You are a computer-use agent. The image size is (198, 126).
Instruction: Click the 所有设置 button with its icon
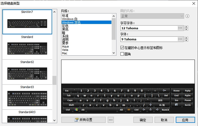click(x=83, y=120)
